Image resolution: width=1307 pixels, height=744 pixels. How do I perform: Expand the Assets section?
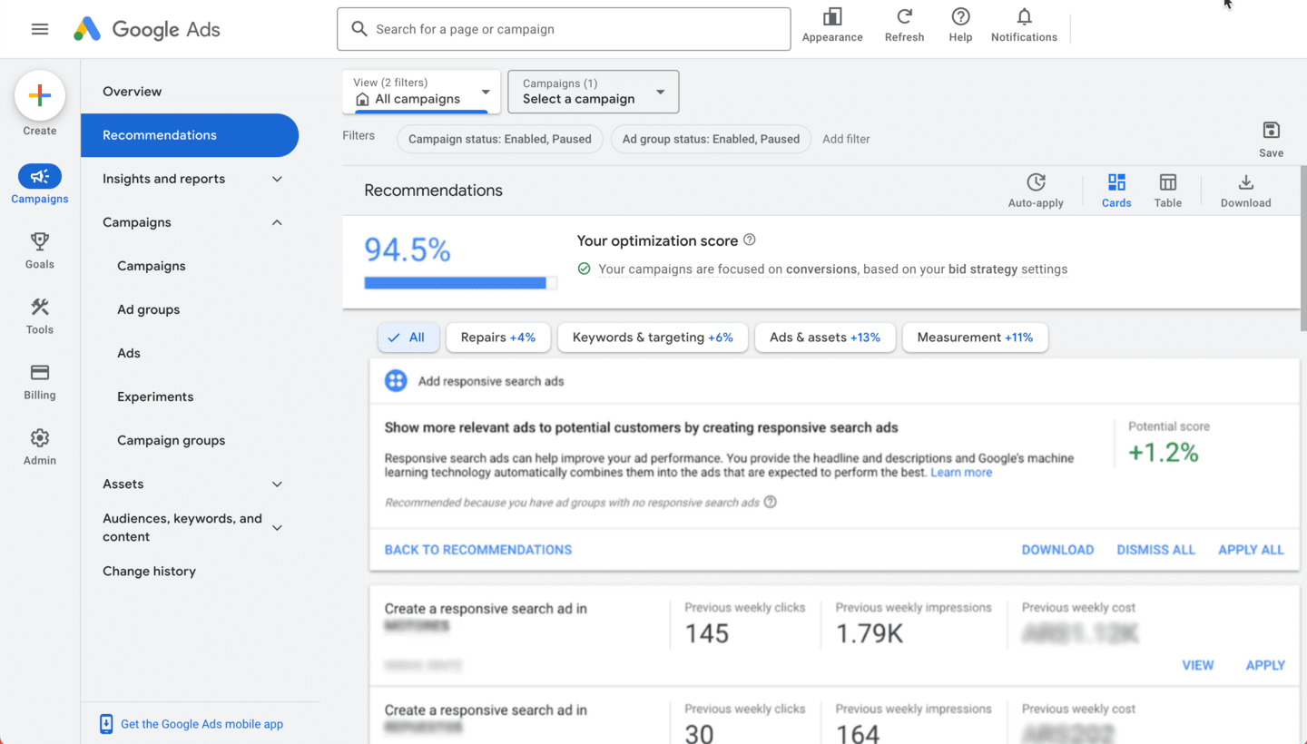tap(278, 484)
